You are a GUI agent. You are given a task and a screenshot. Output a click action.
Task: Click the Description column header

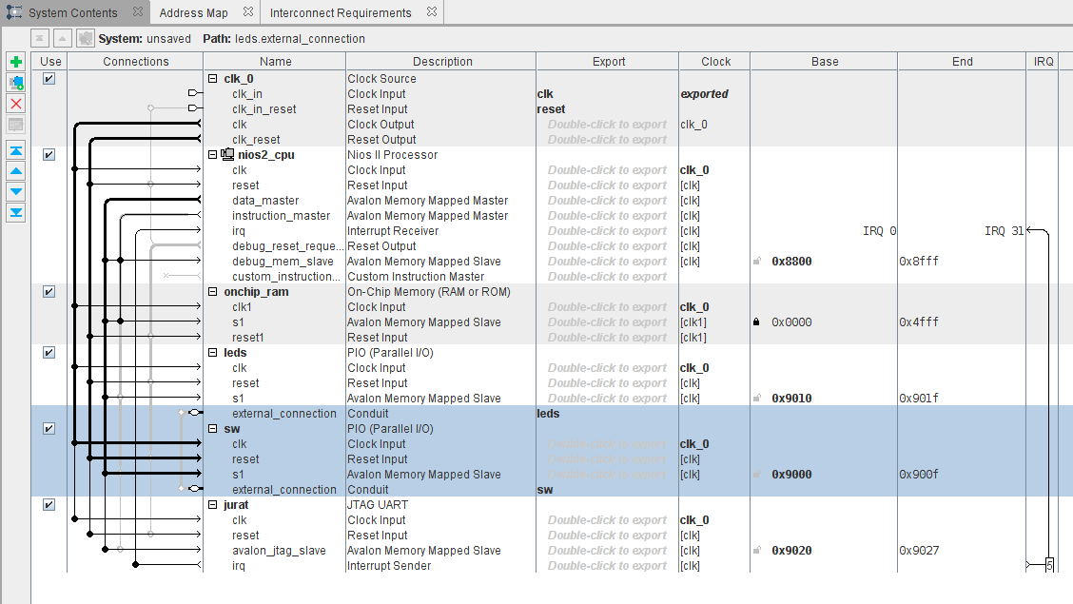point(441,62)
